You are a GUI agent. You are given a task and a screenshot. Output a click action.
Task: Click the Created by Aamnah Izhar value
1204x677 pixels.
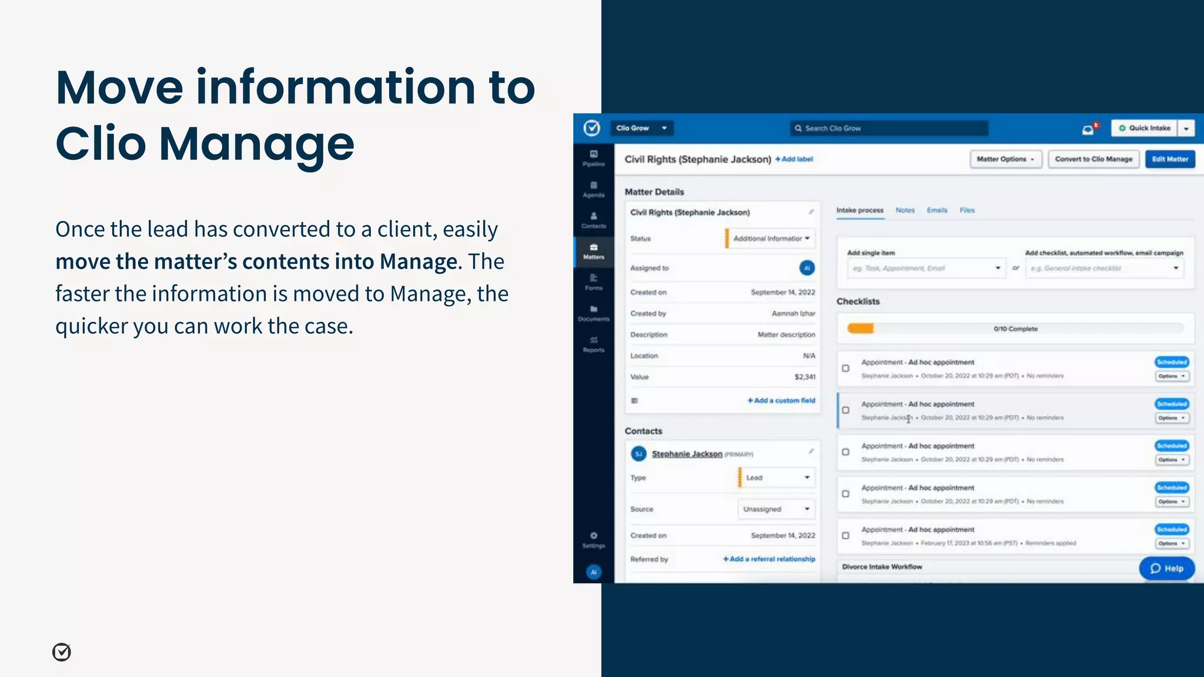[x=794, y=314]
